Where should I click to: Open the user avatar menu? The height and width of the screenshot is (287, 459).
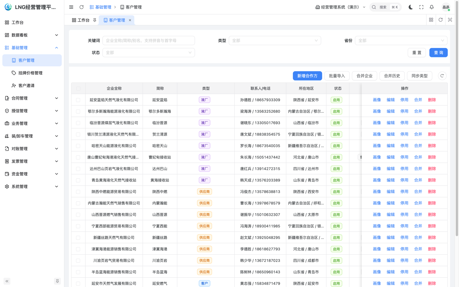446,7
